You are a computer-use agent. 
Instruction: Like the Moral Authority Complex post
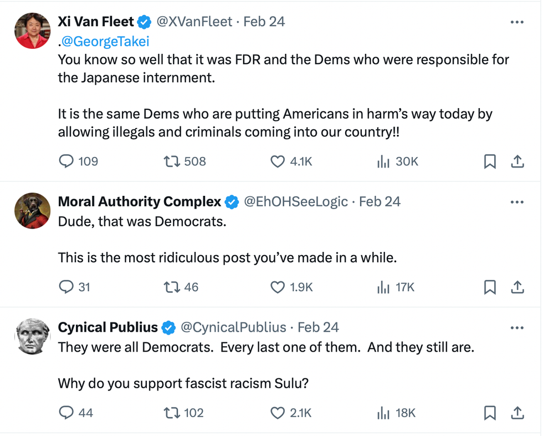point(277,287)
